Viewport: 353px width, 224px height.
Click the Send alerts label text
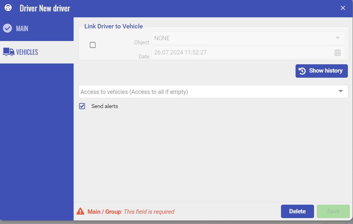pyautogui.click(x=105, y=106)
